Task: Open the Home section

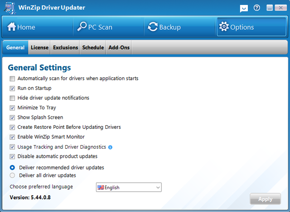Action: [x=38, y=27]
